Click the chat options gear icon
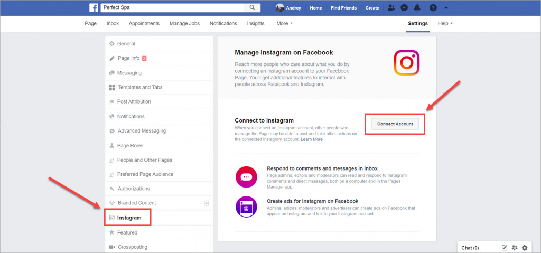Screen dimensions: 541x253 (x=525, y=248)
